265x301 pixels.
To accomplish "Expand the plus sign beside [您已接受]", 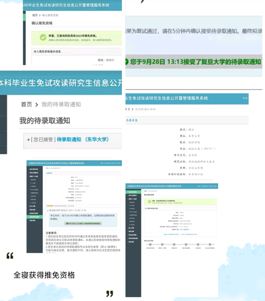I will click(28, 139).
